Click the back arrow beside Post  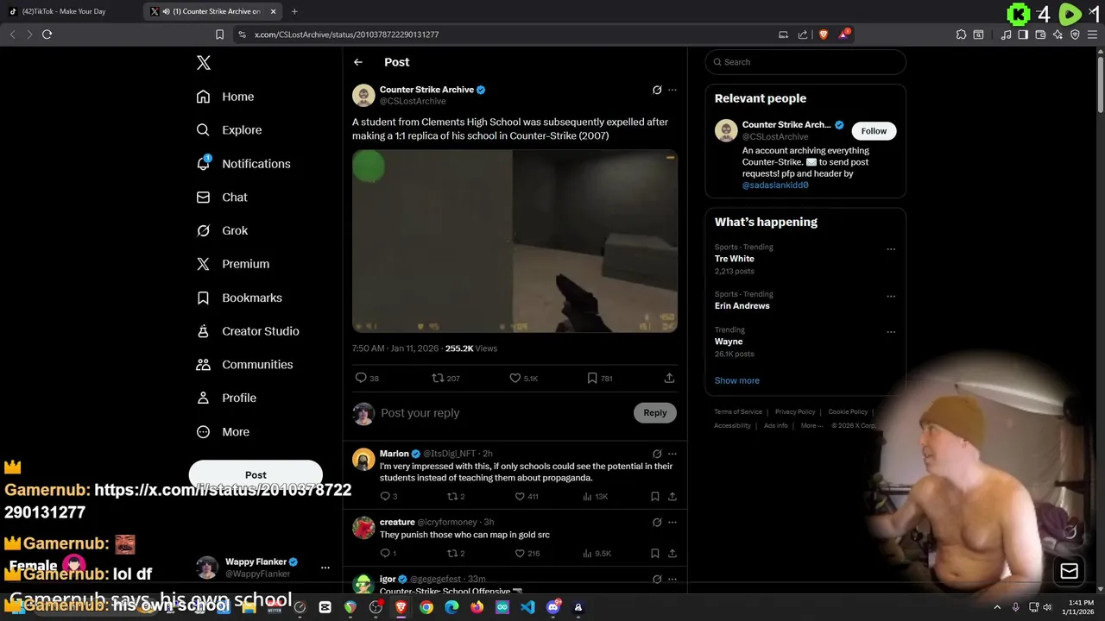tap(358, 62)
